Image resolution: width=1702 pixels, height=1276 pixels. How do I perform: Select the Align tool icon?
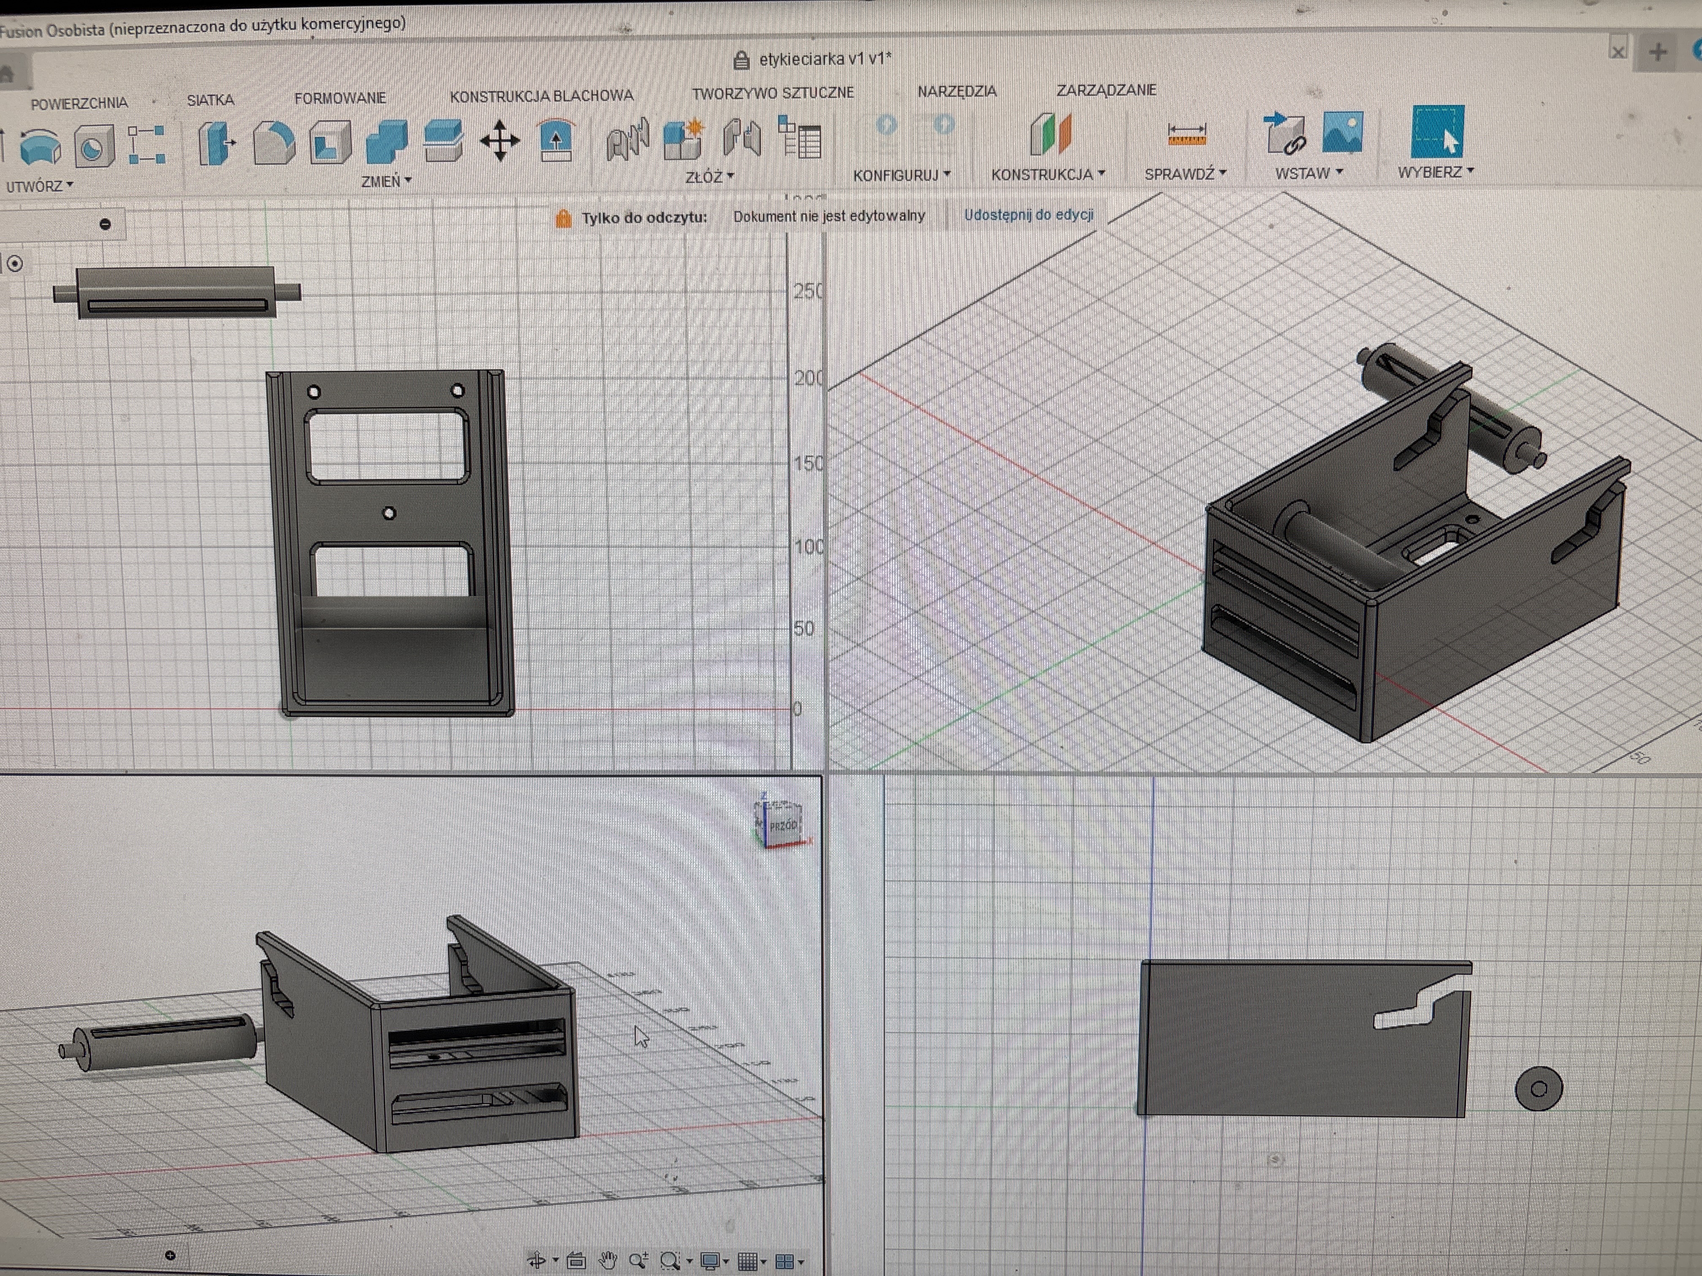point(556,139)
